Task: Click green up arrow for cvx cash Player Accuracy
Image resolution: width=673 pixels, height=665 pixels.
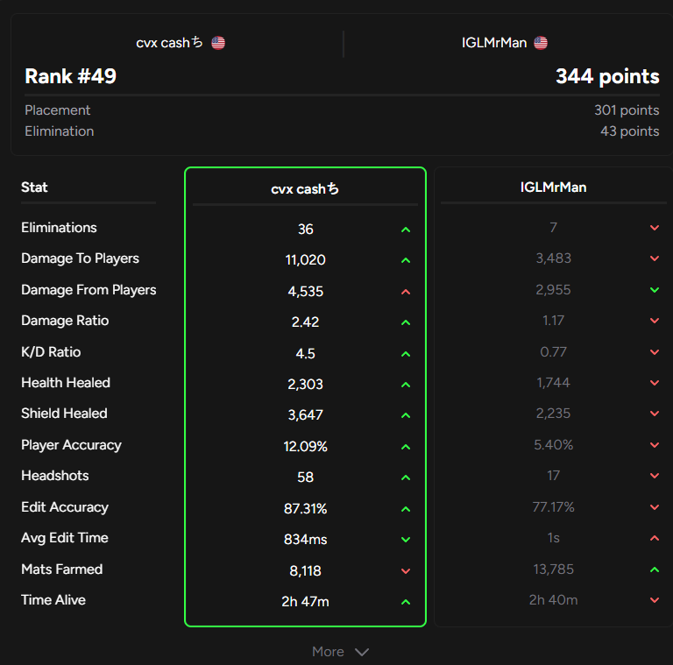Action: pos(406,447)
